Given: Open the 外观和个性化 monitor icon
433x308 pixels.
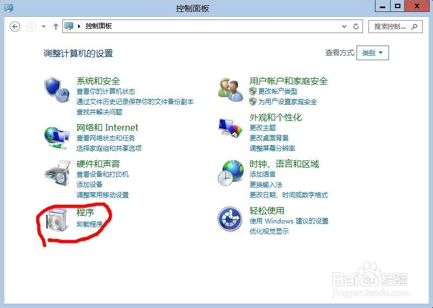Looking at the screenshot, I should pyautogui.click(x=230, y=127).
